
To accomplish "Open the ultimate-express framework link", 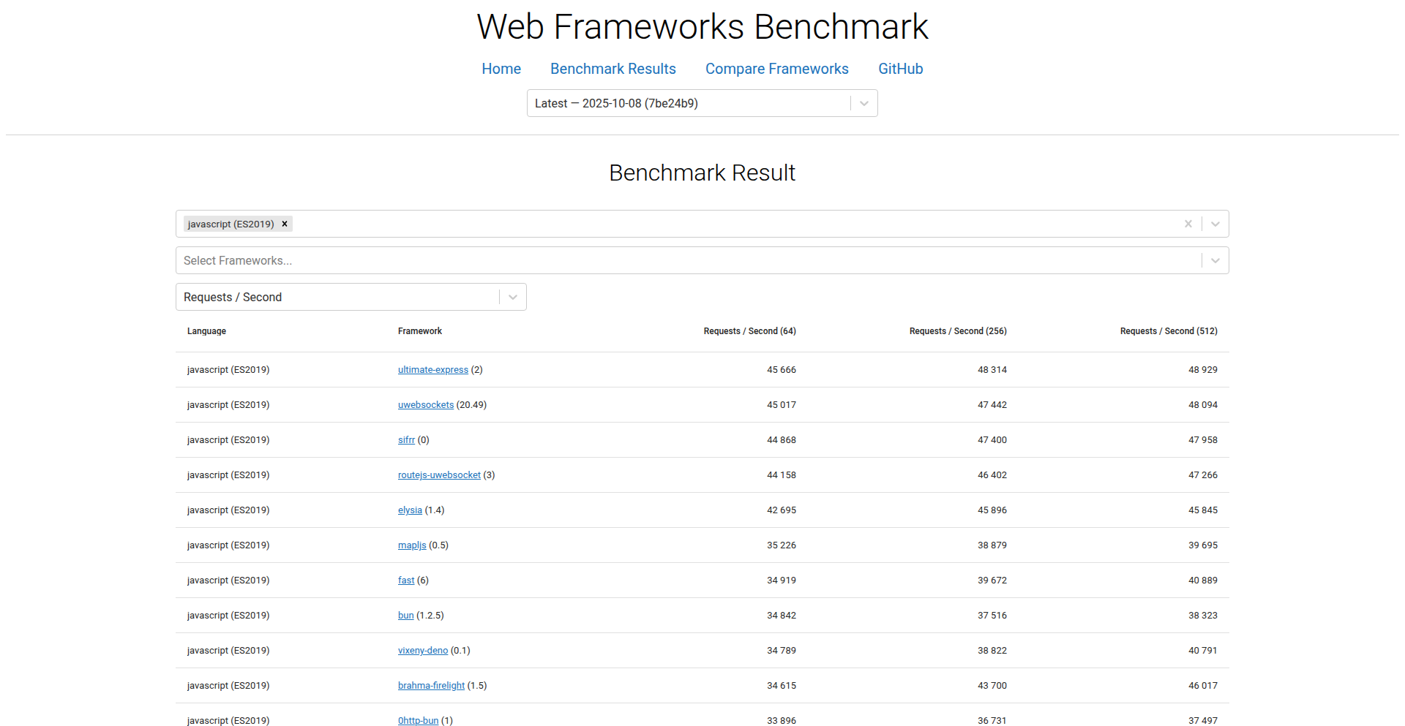I will [x=432, y=370].
